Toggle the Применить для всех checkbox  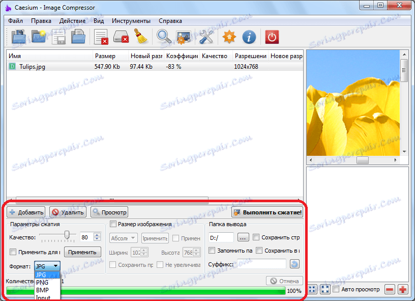pyautogui.click(x=13, y=252)
